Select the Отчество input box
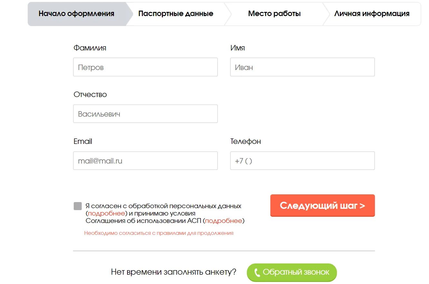Image resolution: width=429 pixels, height=284 pixels. pyautogui.click(x=145, y=114)
